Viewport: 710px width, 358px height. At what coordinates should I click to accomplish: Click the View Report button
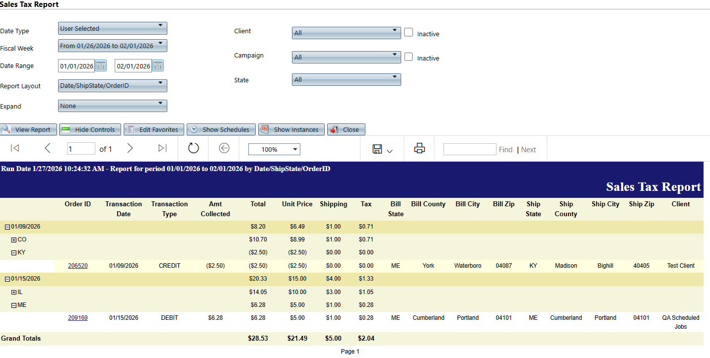pyautogui.click(x=29, y=129)
